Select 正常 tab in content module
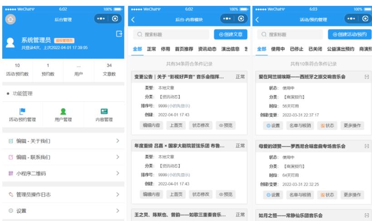372x221 pixels. [152, 49]
